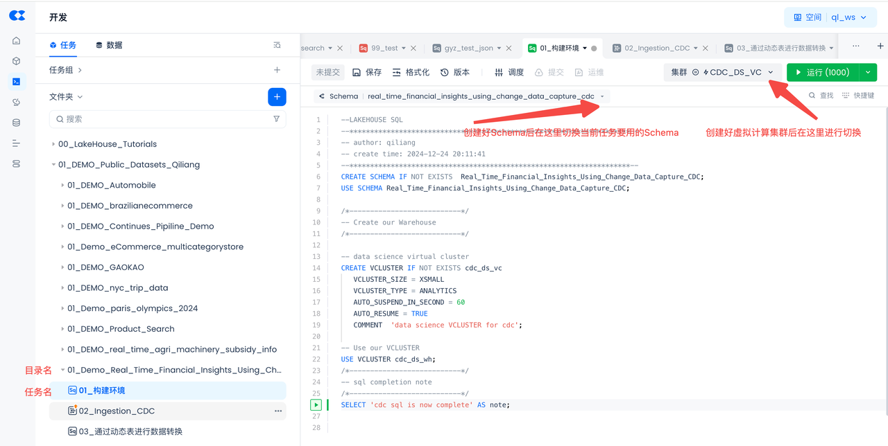Click the filter icon in search box

coord(276,119)
